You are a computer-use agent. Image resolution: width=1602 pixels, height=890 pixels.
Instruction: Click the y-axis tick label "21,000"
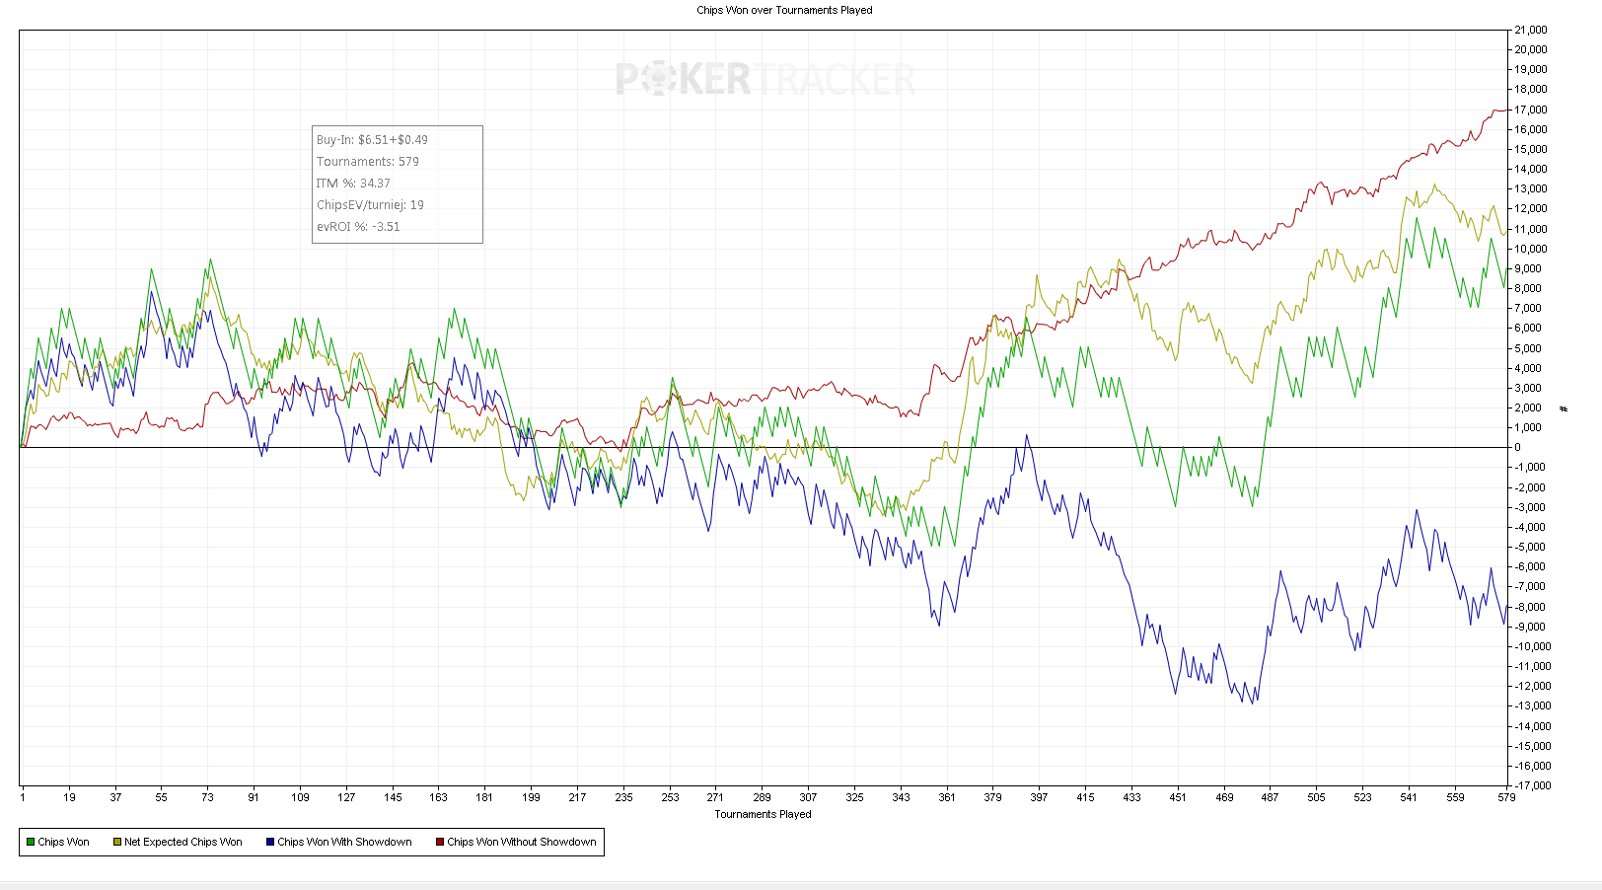pyautogui.click(x=1531, y=30)
